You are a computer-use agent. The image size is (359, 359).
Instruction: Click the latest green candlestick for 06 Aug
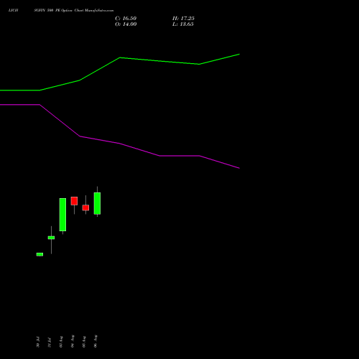[97, 203]
